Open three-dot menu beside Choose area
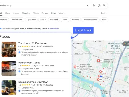Image resolution: width=129 pixels, height=97 pixels. coord(62,29)
